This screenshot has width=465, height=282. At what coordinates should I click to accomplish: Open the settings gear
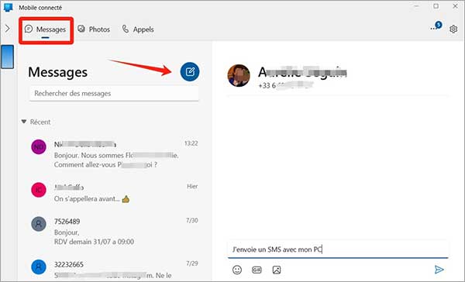click(453, 29)
